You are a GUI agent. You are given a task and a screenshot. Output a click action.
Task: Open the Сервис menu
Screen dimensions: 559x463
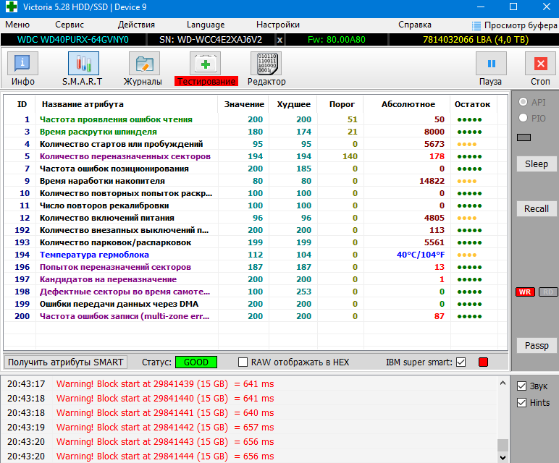tap(70, 25)
